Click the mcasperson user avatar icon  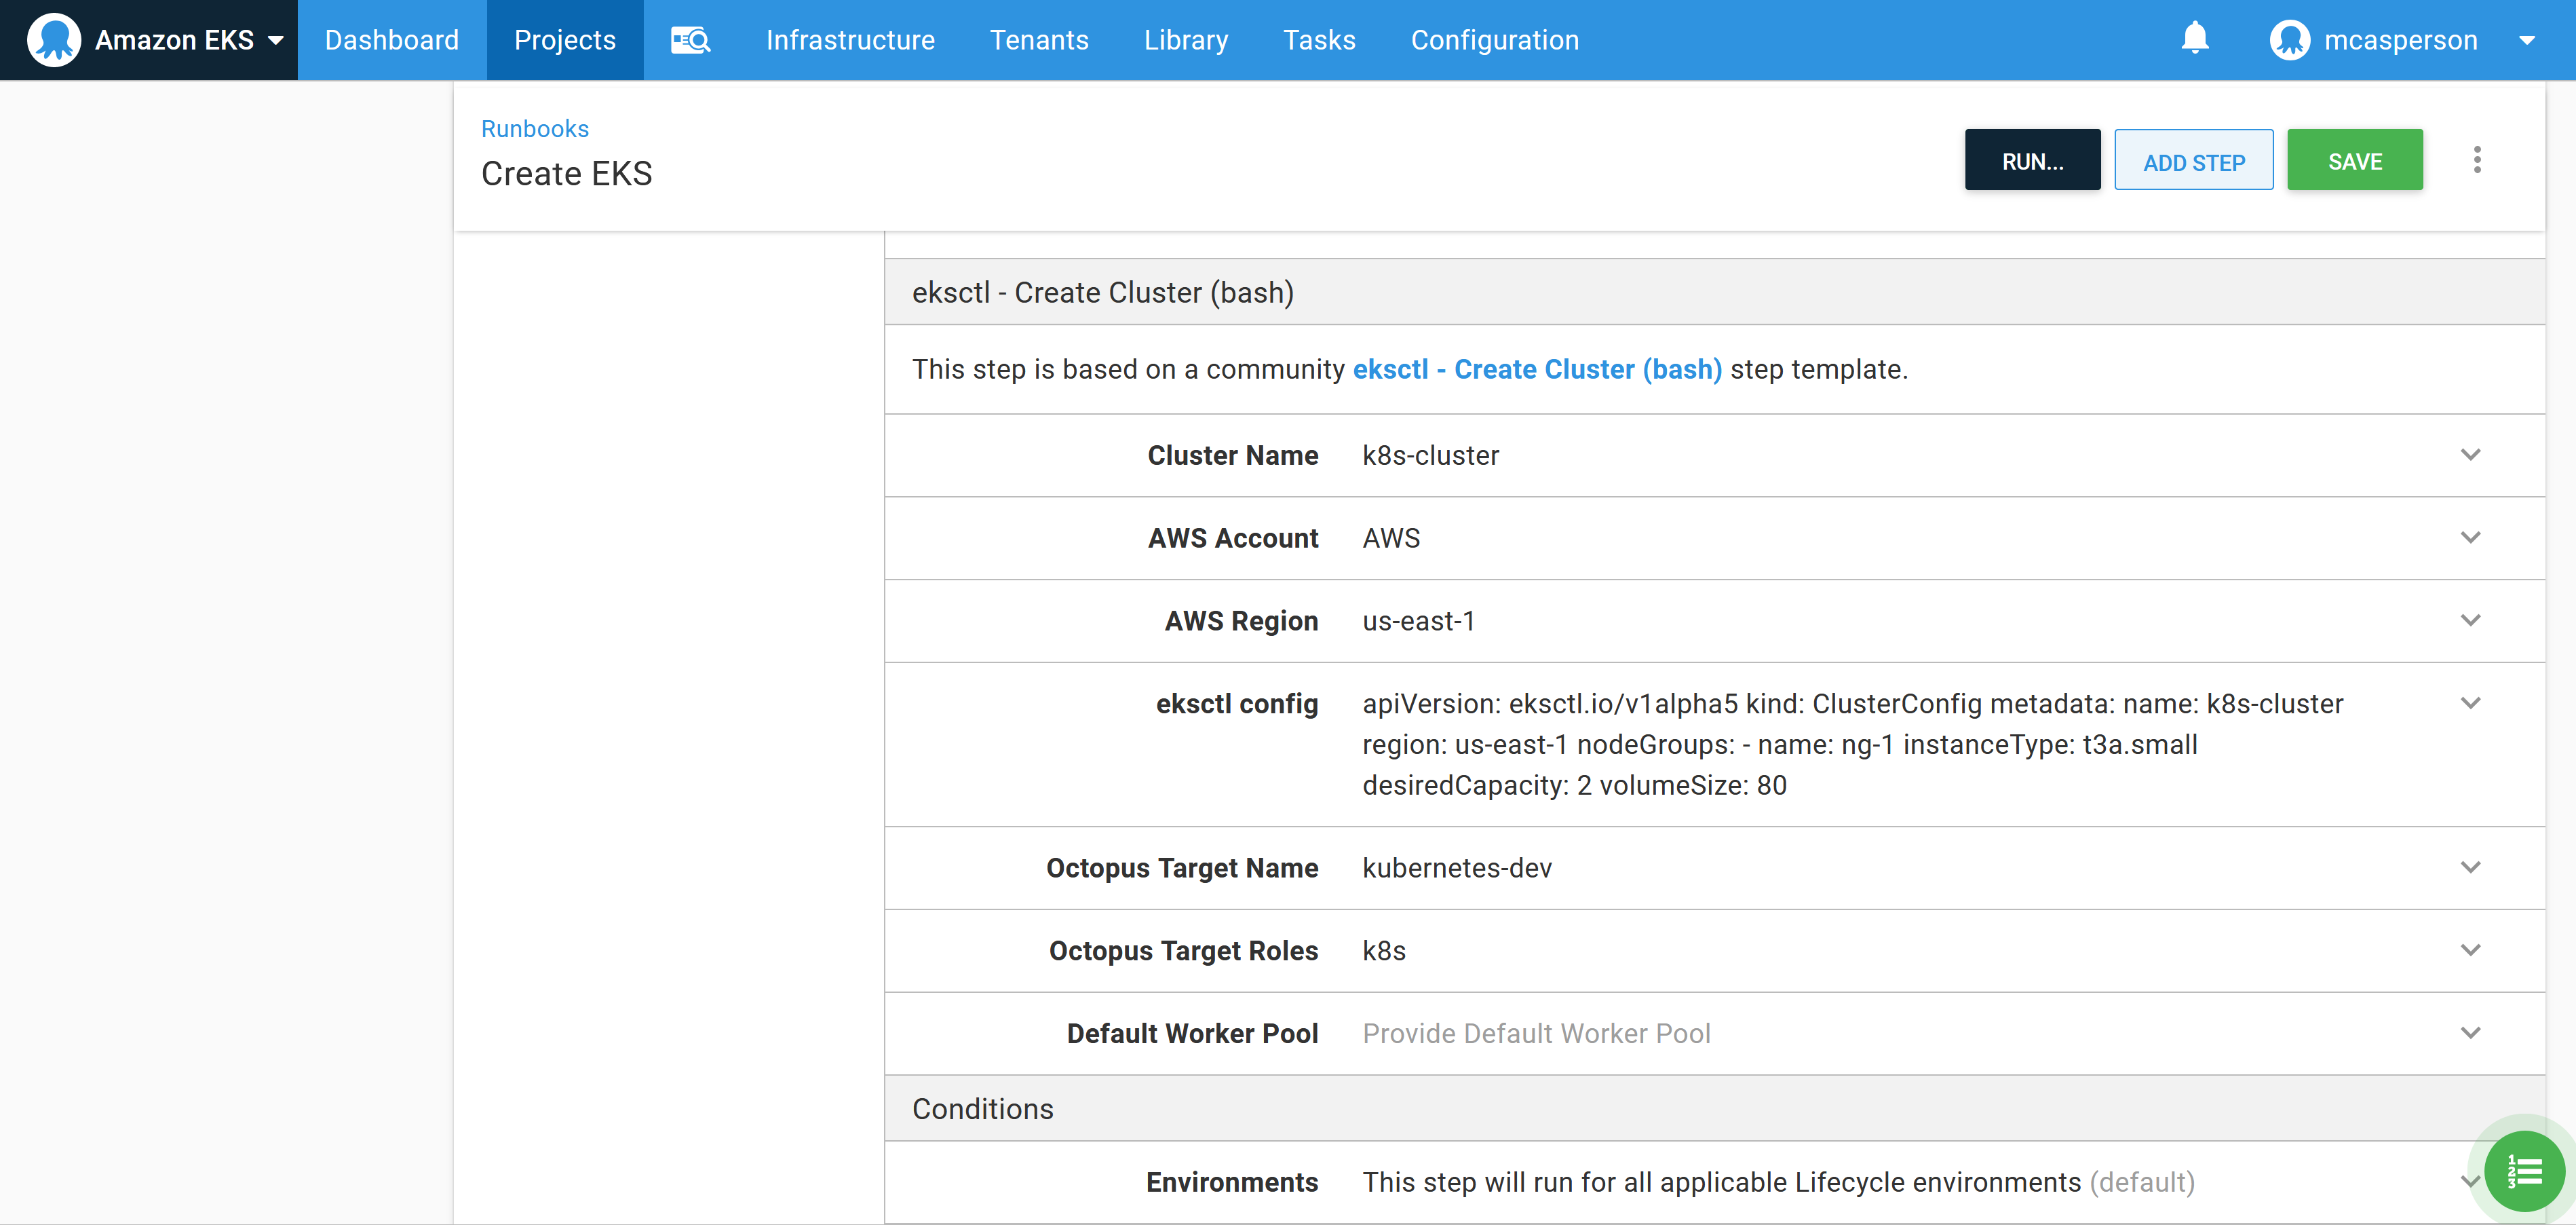[2289, 40]
